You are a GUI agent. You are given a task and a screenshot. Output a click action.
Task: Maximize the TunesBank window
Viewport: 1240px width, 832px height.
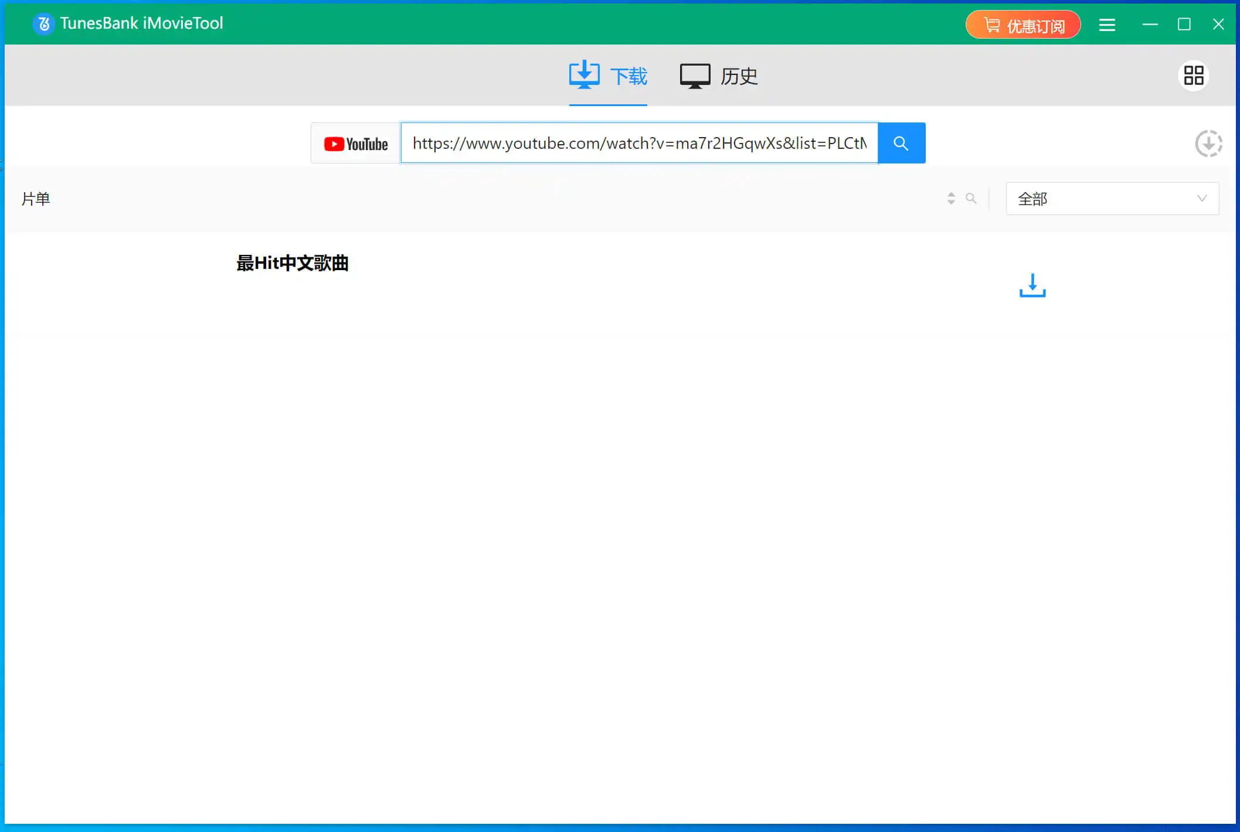tap(1184, 24)
